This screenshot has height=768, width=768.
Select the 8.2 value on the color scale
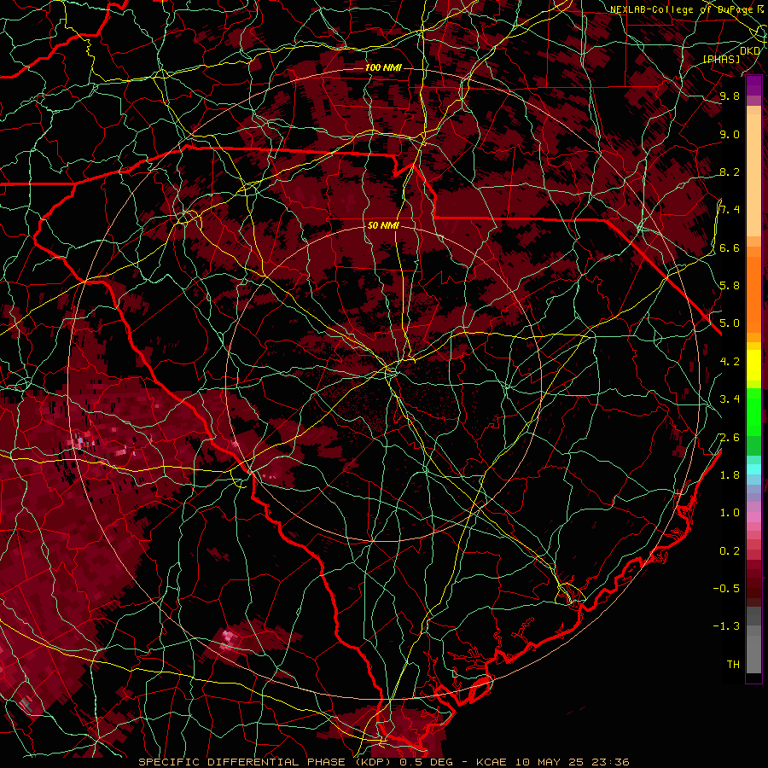click(730, 172)
